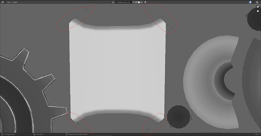The width and height of the screenshot is (261, 136).
Task: Open the Image* menu
Action: [x=15, y=2]
